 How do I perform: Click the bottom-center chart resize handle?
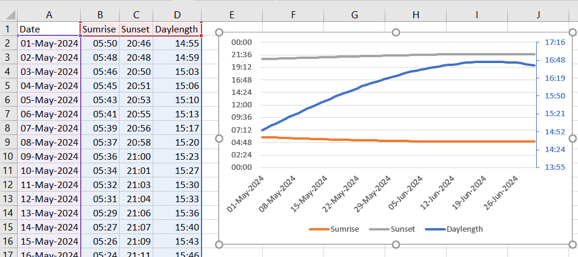pos(396,245)
